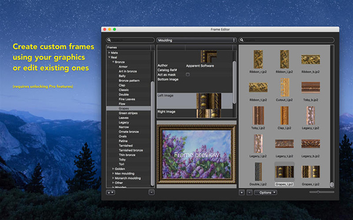Zoom the Frame Editor window with green button
The height and width of the screenshot is (220, 353).
114,29
